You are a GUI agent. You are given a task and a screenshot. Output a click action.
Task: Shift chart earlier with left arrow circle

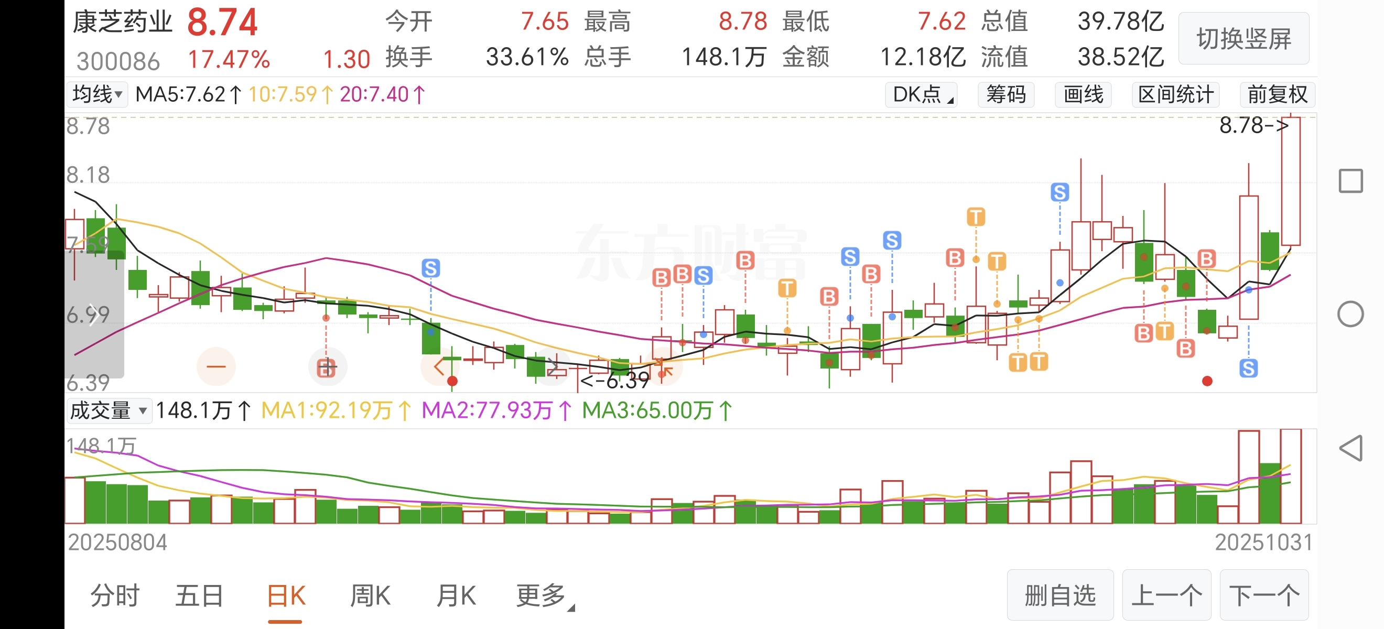coord(439,367)
